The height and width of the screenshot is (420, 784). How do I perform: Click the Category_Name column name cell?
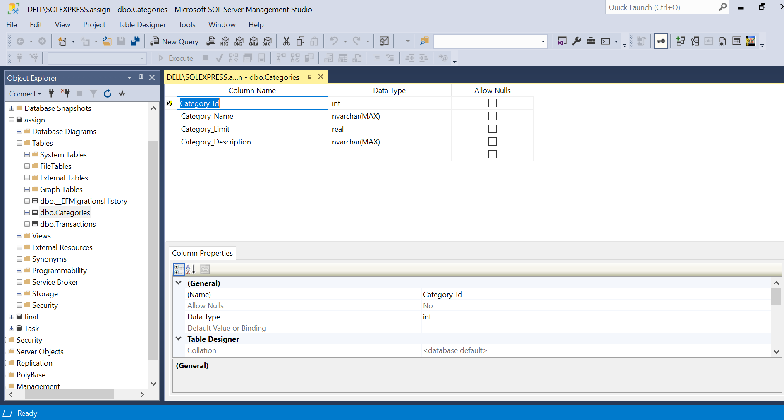253,116
